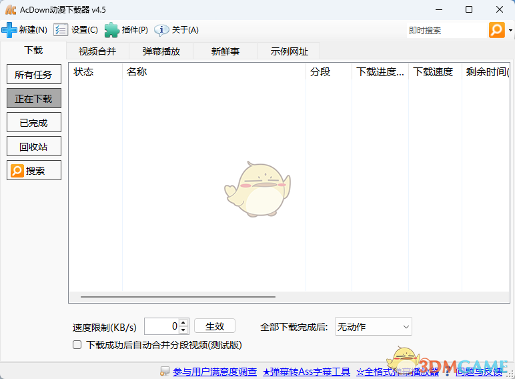This screenshot has width=515, height=379.
Task: Decrease the speed limit with down arrow
Action: (183, 330)
